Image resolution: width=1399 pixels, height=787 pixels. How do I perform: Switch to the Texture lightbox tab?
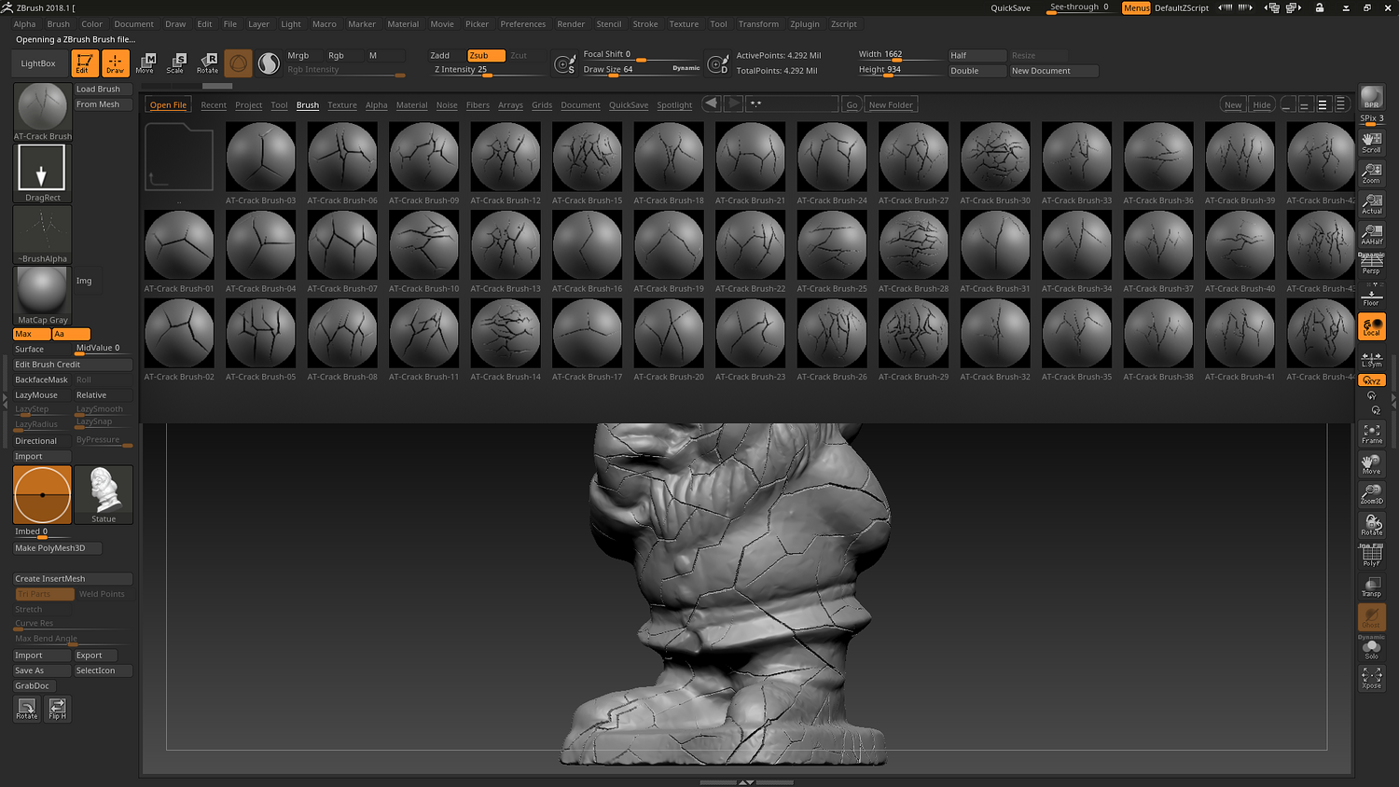click(342, 105)
